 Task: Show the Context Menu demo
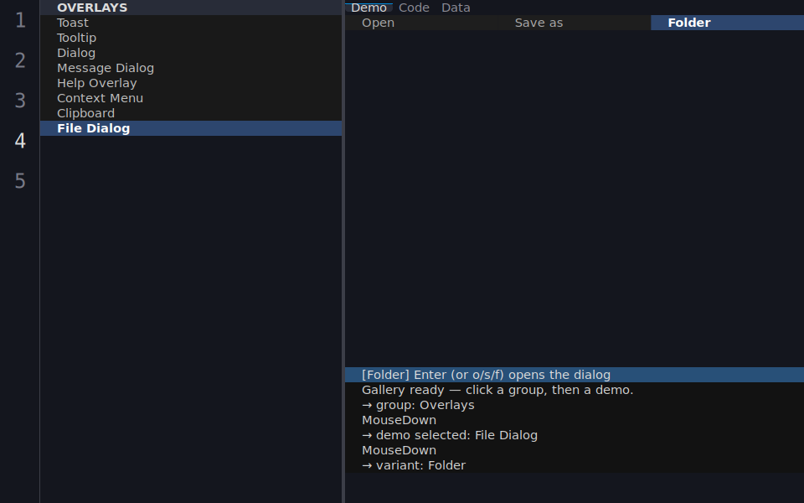(191, 98)
